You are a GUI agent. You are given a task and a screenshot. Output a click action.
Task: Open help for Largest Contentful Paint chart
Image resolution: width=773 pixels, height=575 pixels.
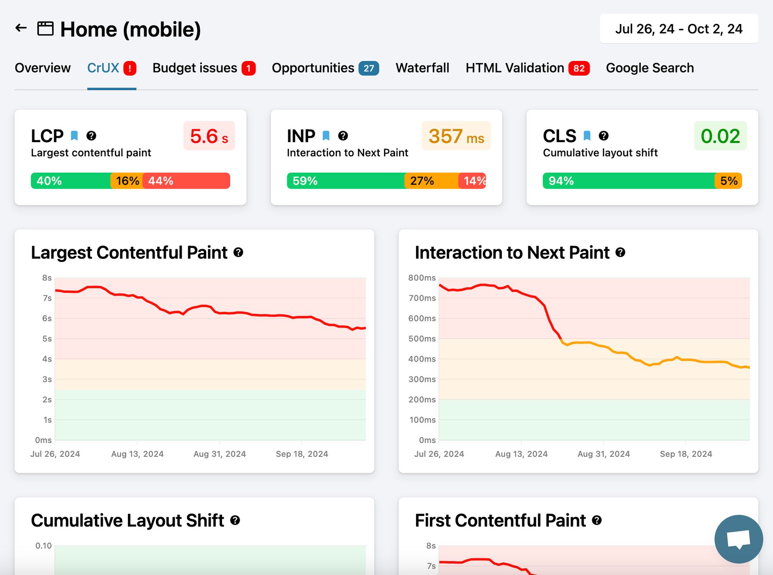(x=238, y=253)
